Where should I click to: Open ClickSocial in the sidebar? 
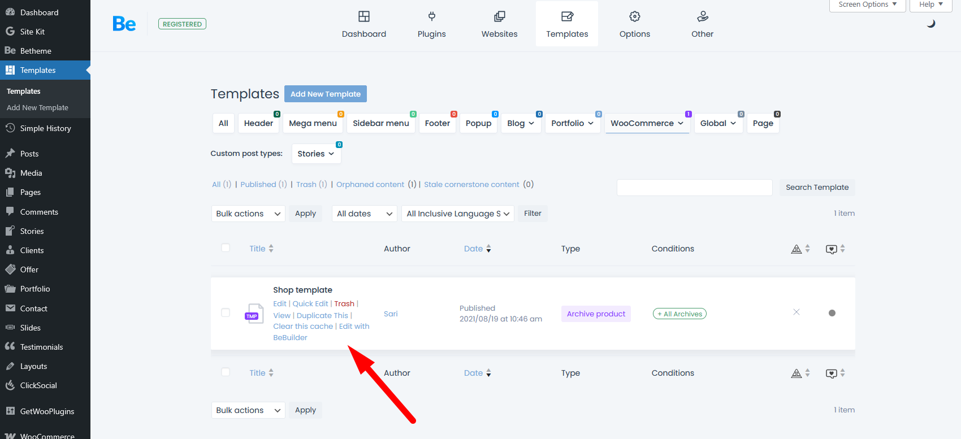pos(38,385)
